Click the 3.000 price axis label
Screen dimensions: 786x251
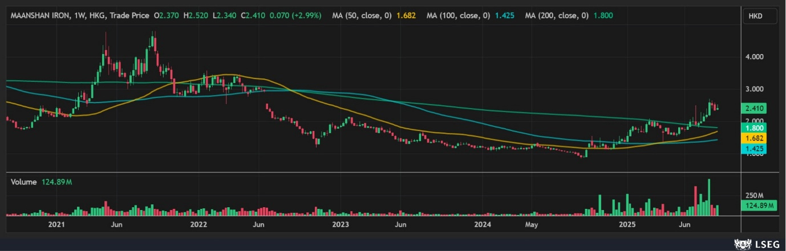(x=754, y=89)
